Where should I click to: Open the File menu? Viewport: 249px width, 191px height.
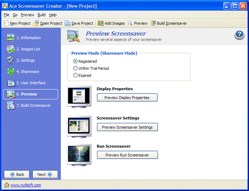pos(6,15)
